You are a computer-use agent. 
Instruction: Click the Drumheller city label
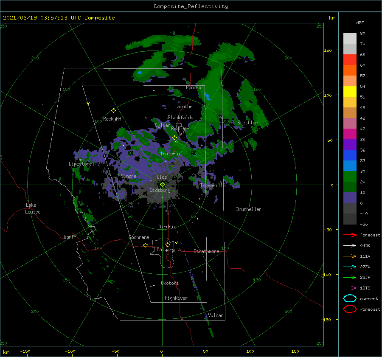tap(249, 209)
